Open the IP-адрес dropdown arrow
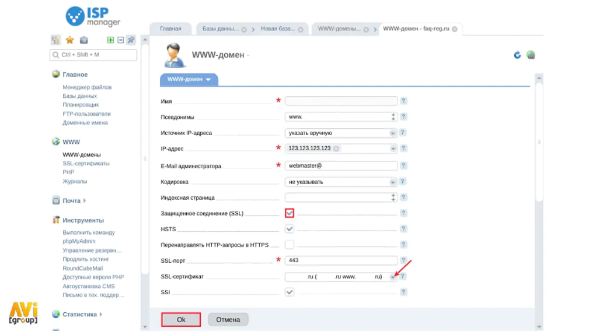Image resolution: width=603 pixels, height=332 pixels. [x=393, y=149]
